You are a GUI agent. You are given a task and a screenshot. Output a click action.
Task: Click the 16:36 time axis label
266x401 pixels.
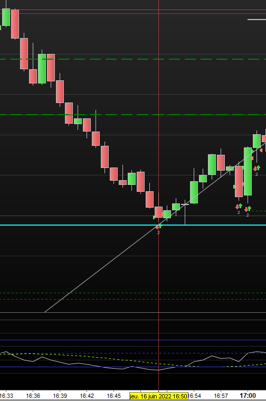coord(33,396)
